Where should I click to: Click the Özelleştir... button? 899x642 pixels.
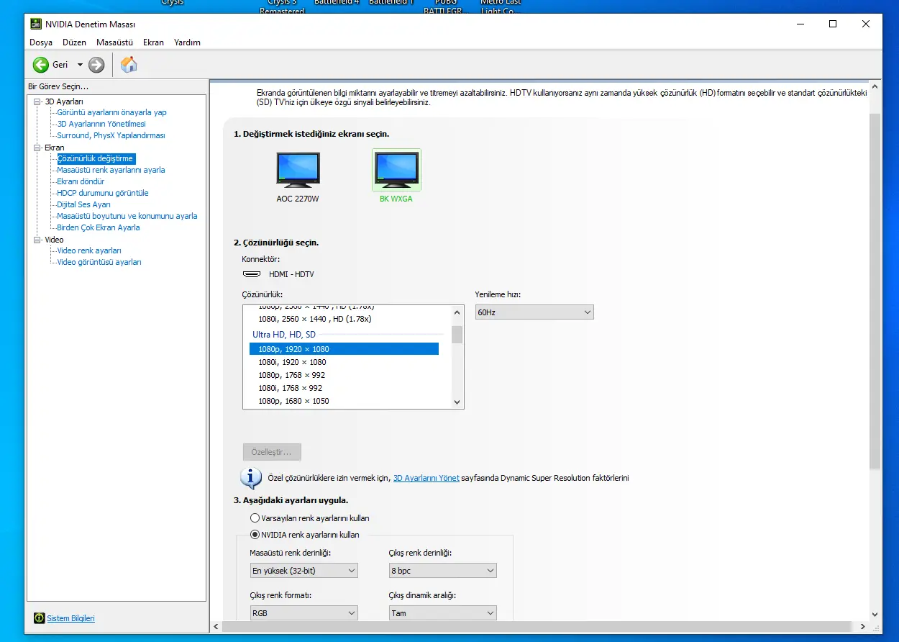[272, 452]
